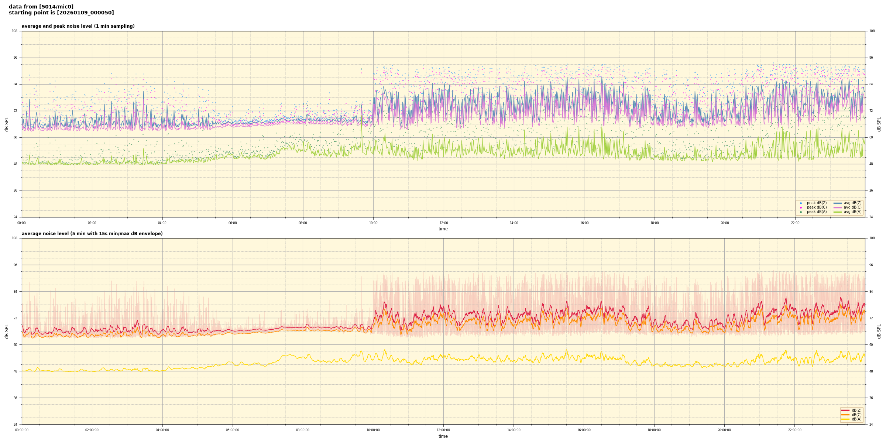Click top chart title 'average and peak noise level'

pyautogui.click(x=78, y=26)
